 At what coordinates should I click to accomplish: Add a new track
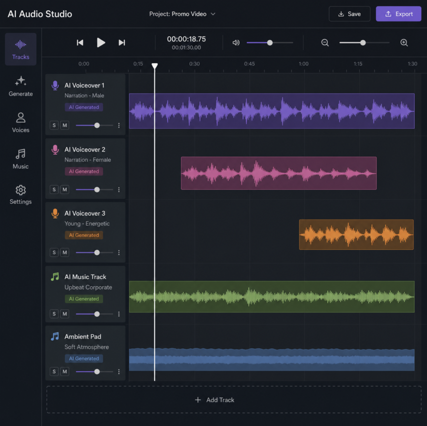click(234, 400)
